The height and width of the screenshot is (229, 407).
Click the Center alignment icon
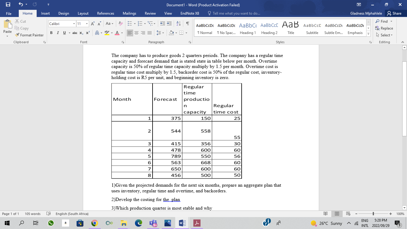pyautogui.click(x=136, y=33)
